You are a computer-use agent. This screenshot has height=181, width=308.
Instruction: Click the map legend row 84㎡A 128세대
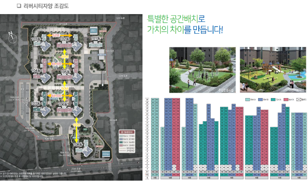127,145
